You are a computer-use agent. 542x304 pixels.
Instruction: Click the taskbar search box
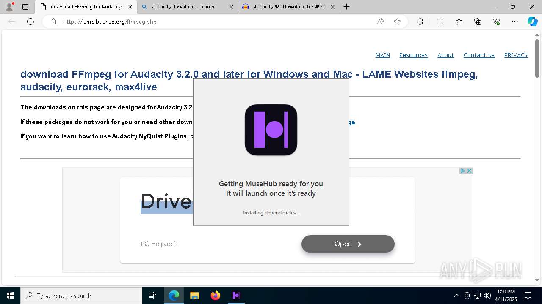(81, 296)
